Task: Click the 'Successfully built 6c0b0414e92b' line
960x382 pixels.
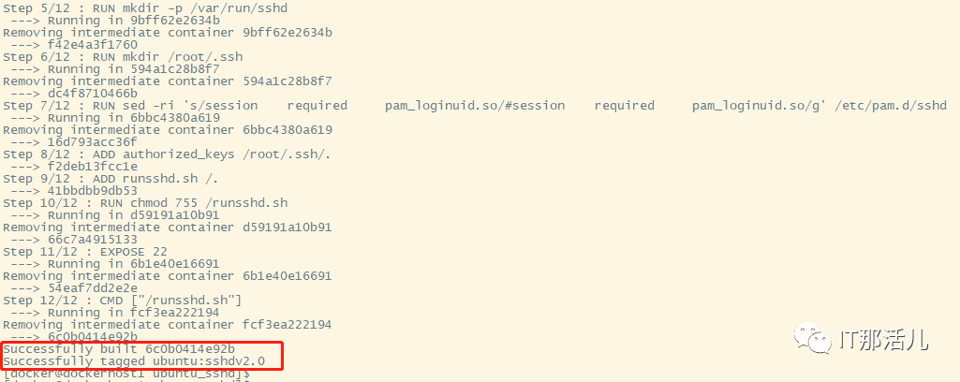Action: [119, 349]
